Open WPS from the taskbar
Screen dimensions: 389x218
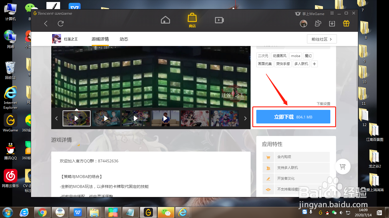coord(78,212)
